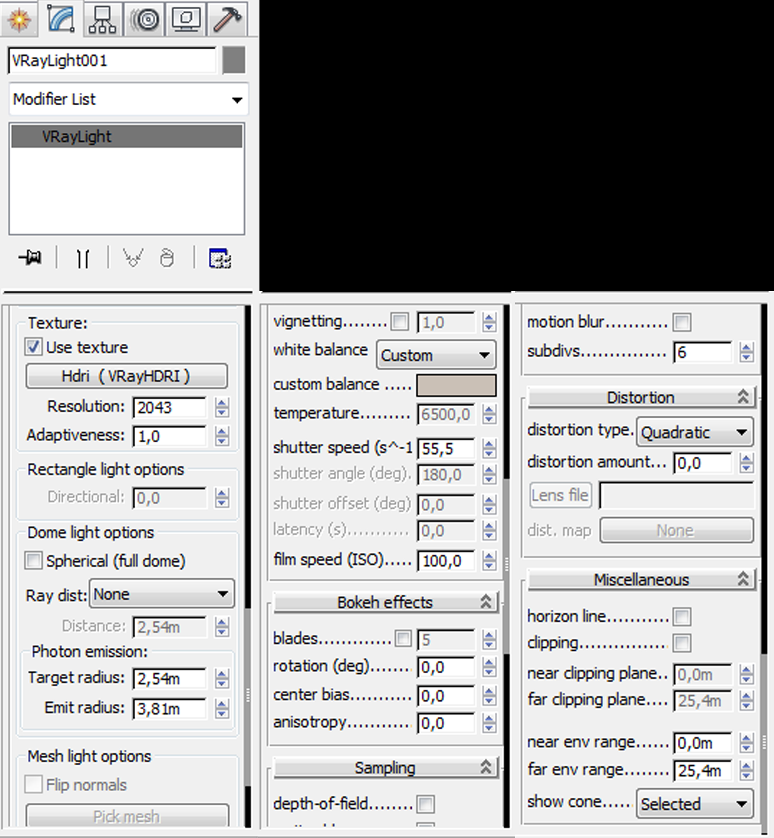Open the Display panel monitor icon

point(186,19)
